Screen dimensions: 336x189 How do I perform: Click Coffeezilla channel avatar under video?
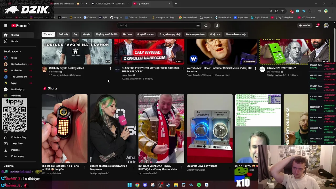tap(45, 69)
